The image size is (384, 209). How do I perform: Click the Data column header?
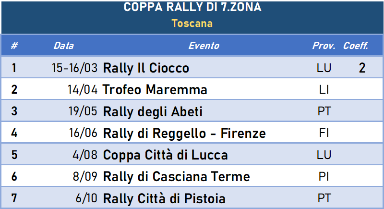coord(64,46)
